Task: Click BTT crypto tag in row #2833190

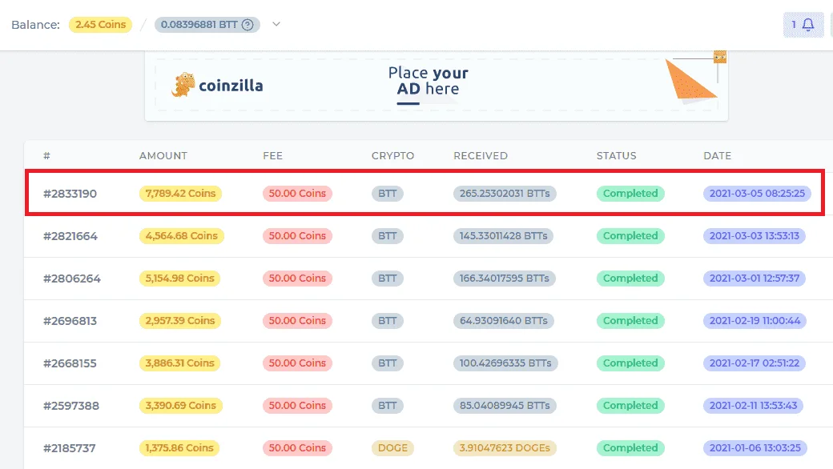Action: click(x=388, y=193)
